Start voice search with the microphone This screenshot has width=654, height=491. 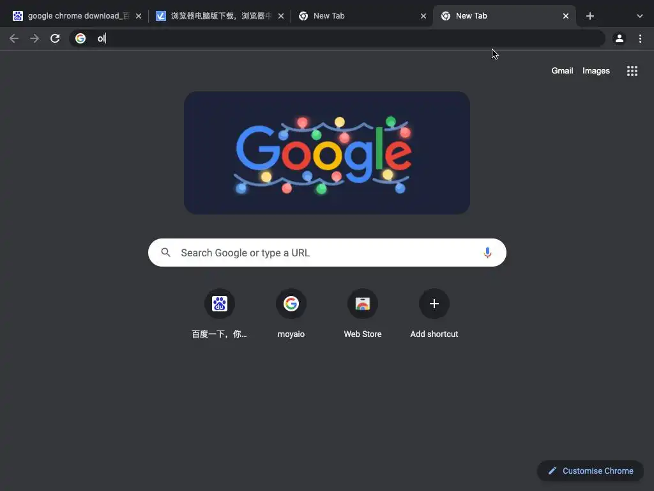[x=487, y=253]
